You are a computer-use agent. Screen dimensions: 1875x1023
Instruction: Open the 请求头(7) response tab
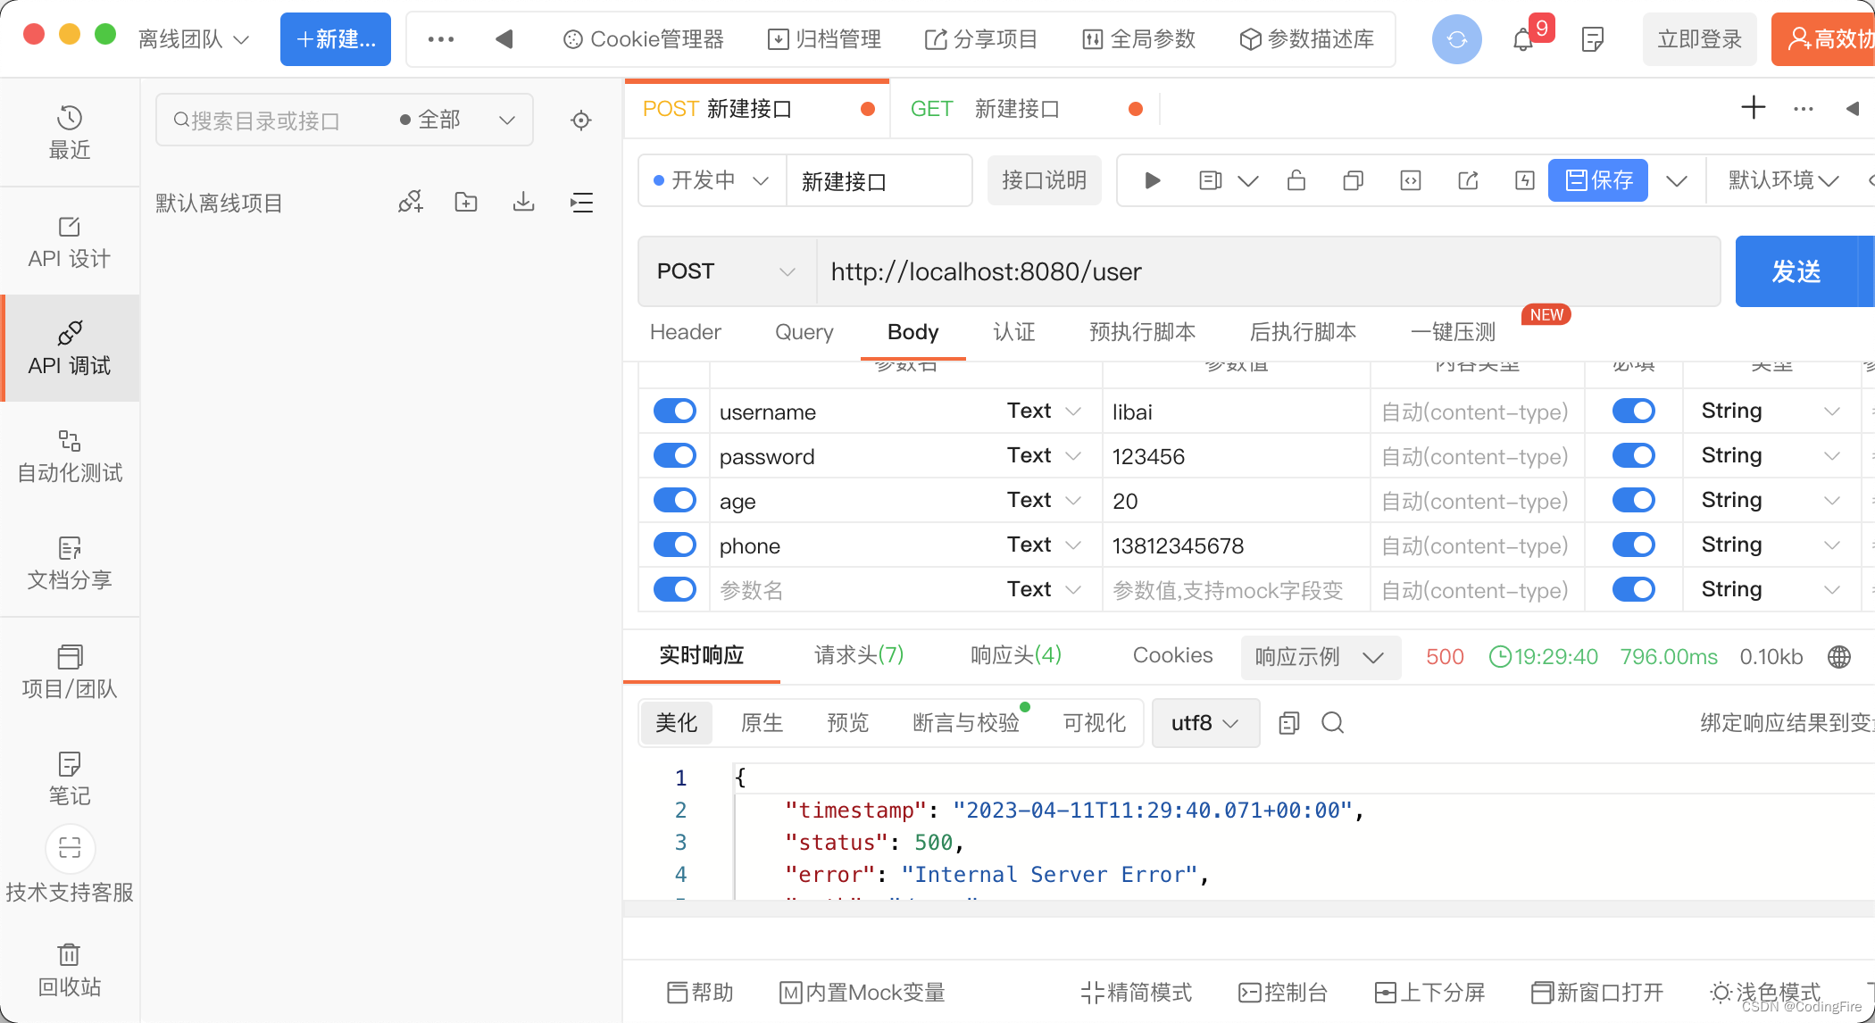tap(858, 655)
